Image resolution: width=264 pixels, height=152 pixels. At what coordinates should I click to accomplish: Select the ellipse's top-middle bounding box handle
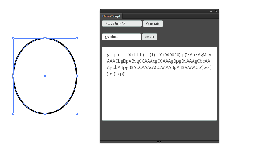click(x=45, y=38)
